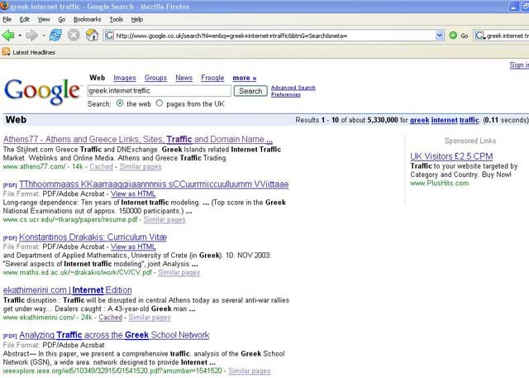Switch to the Groups search tab
Screen dimensions: 529x378
155,78
